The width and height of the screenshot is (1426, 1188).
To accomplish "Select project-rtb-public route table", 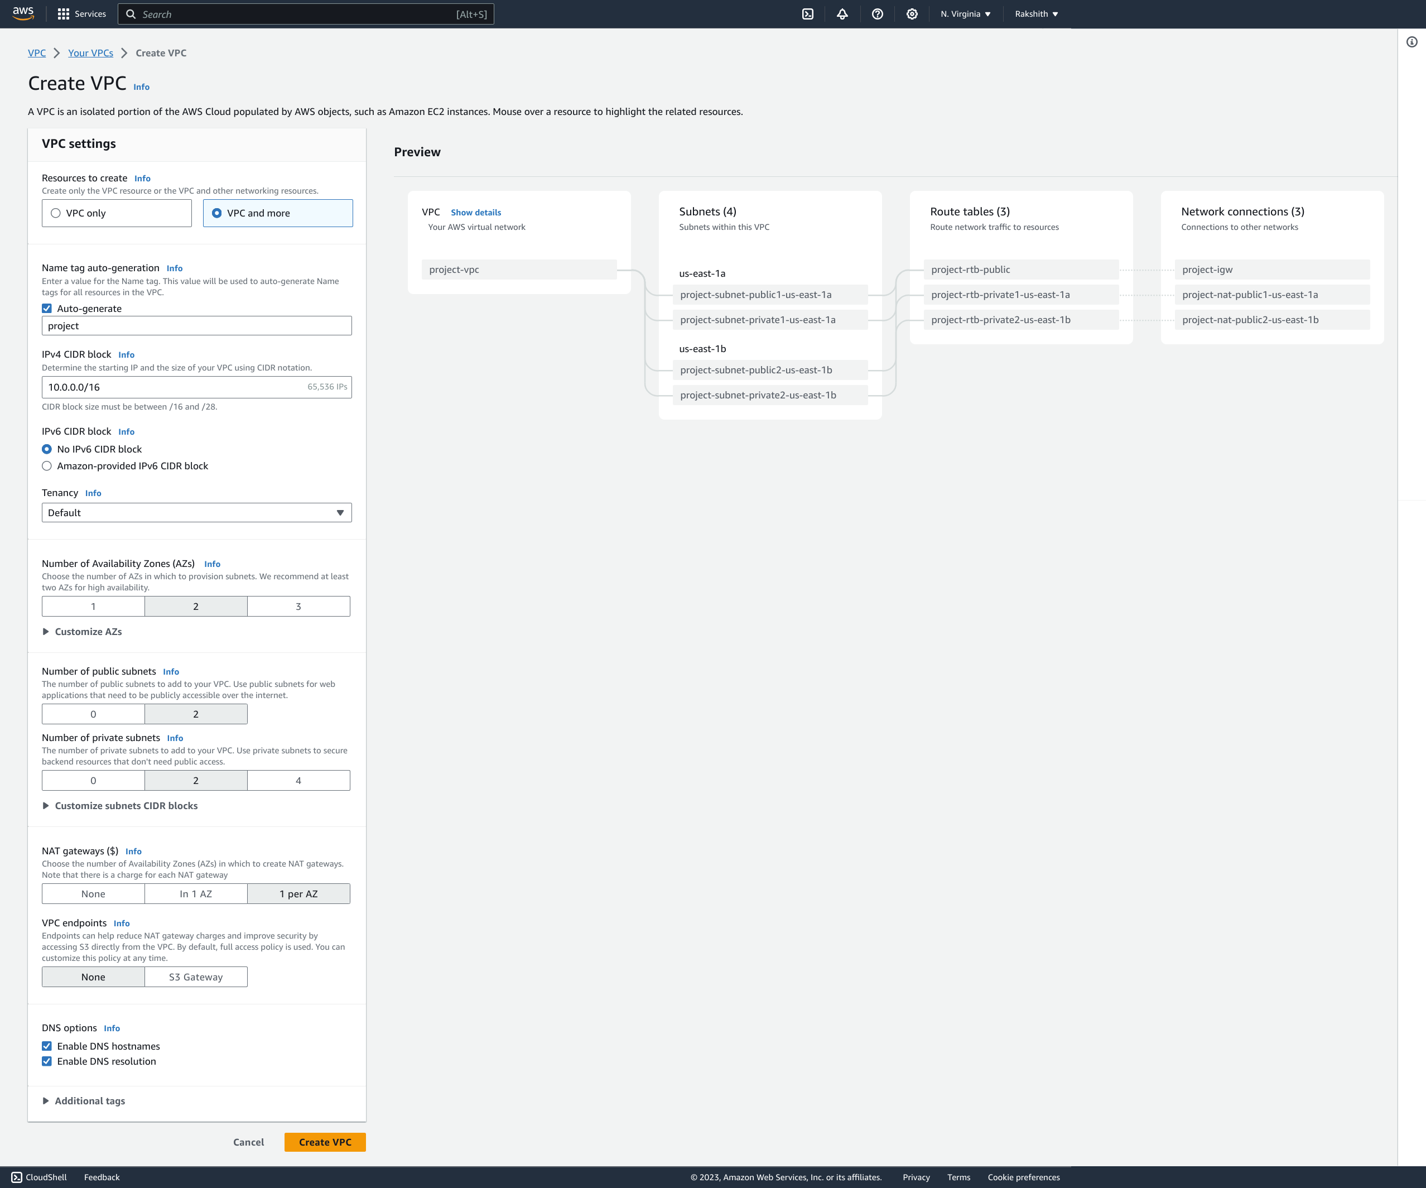I will coord(1022,270).
